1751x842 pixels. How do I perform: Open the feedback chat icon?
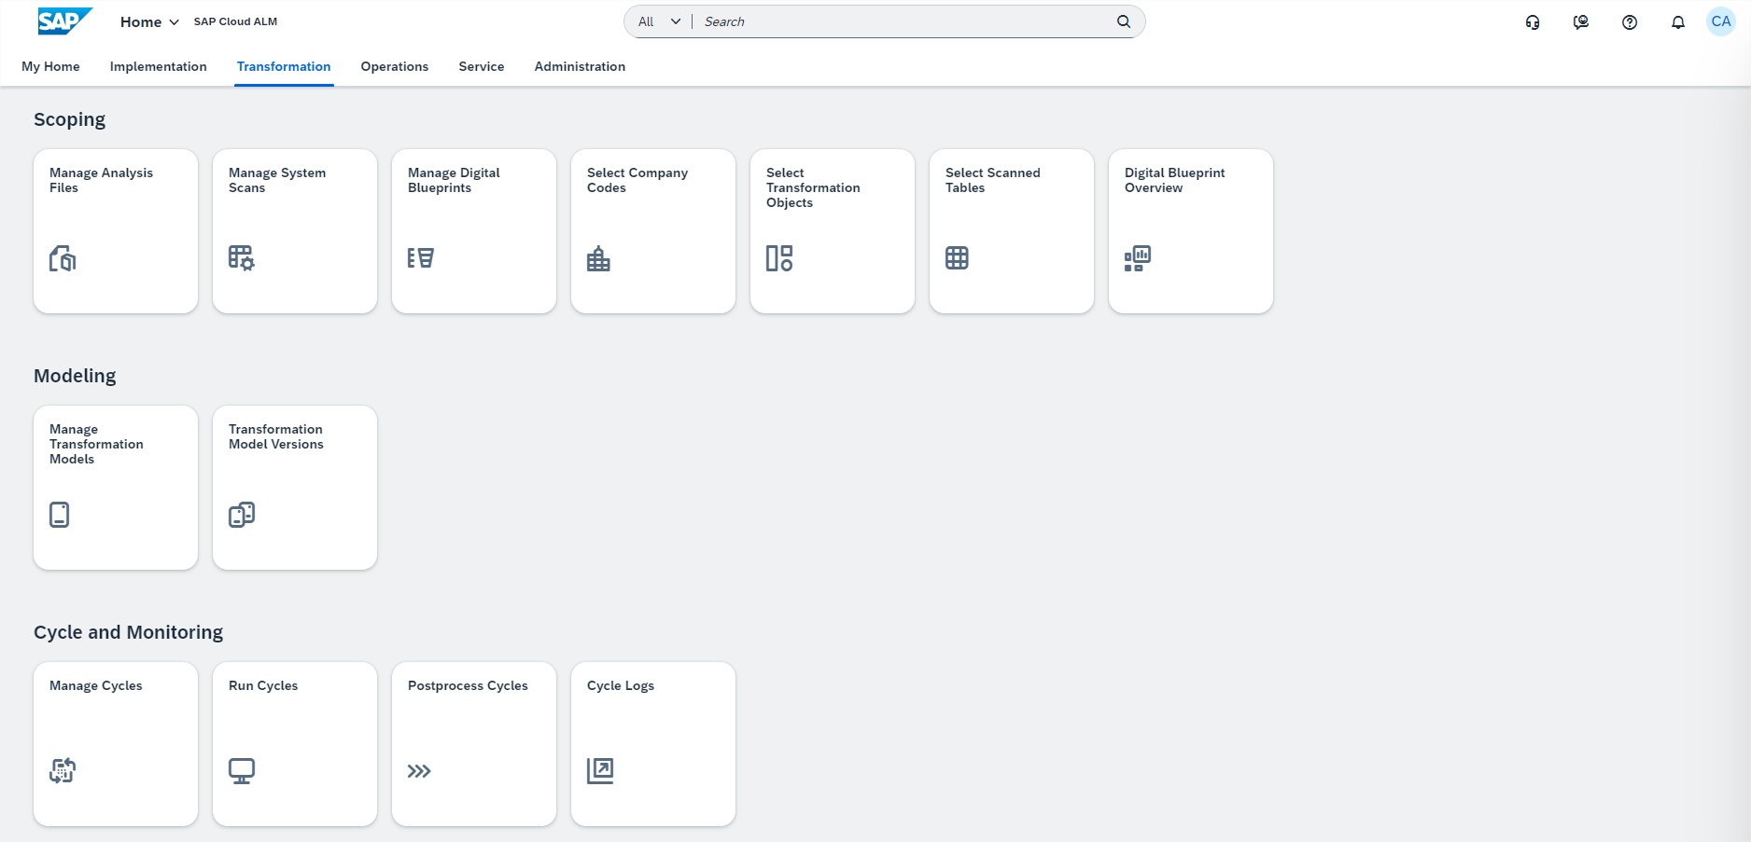pos(1580,22)
